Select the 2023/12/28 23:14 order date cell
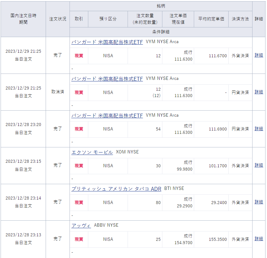Screen dimensions: 267x258 click(23, 198)
